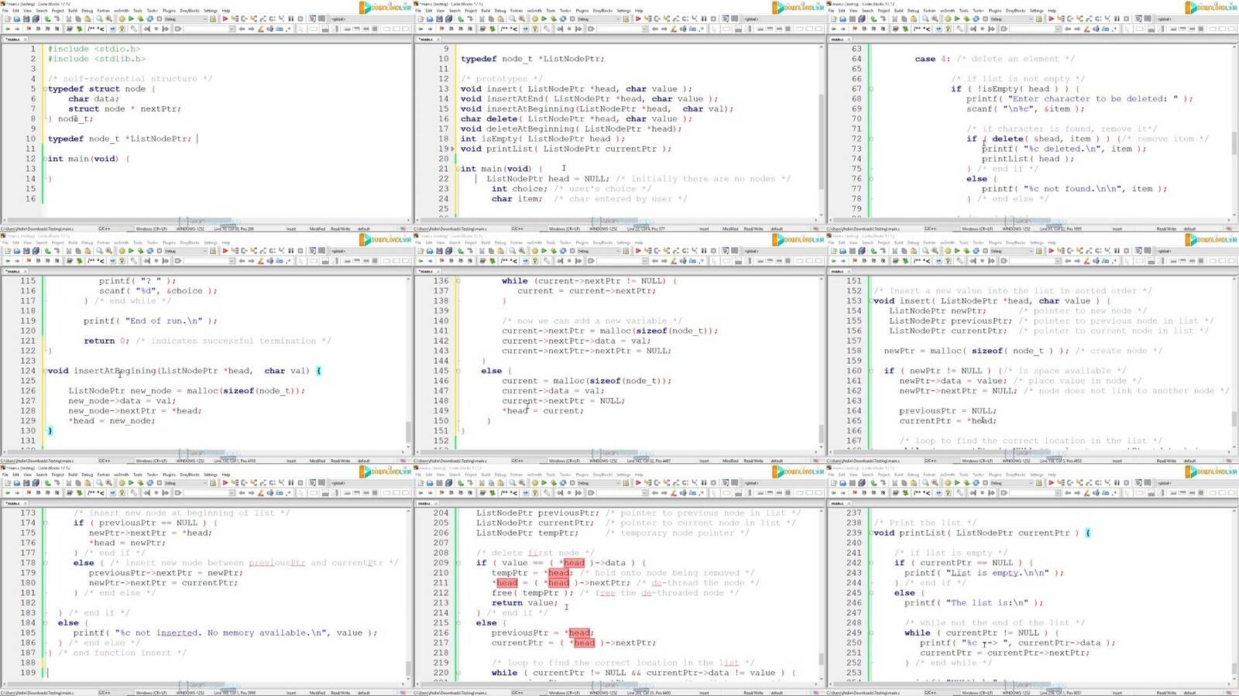Close the *main.c tab in center window
Screen dimensions: 1239x696
point(438,271)
